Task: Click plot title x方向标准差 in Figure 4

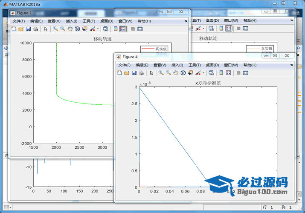Action: pyautogui.click(x=208, y=83)
